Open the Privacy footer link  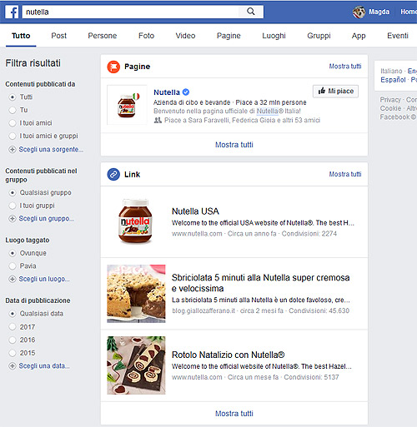[x=390, y=100]
